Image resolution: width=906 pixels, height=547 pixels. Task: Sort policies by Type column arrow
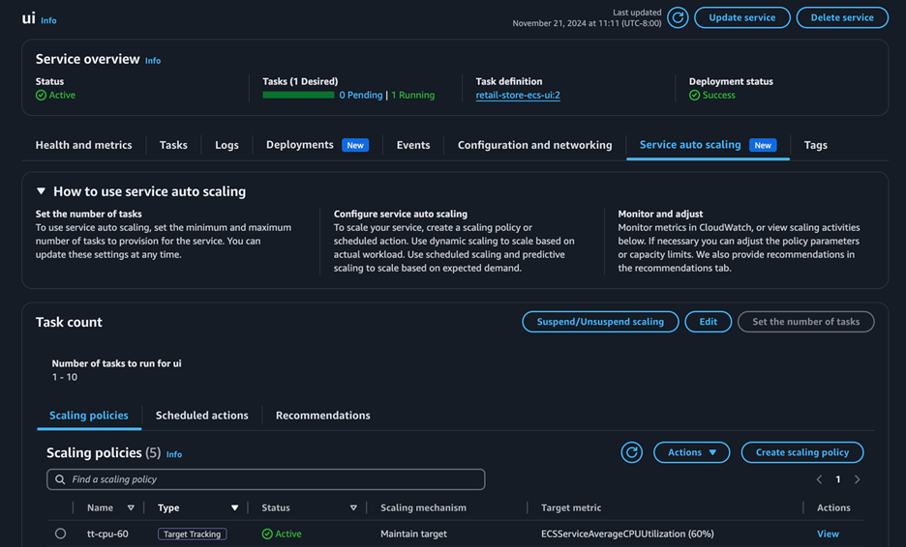click(234, 507)
